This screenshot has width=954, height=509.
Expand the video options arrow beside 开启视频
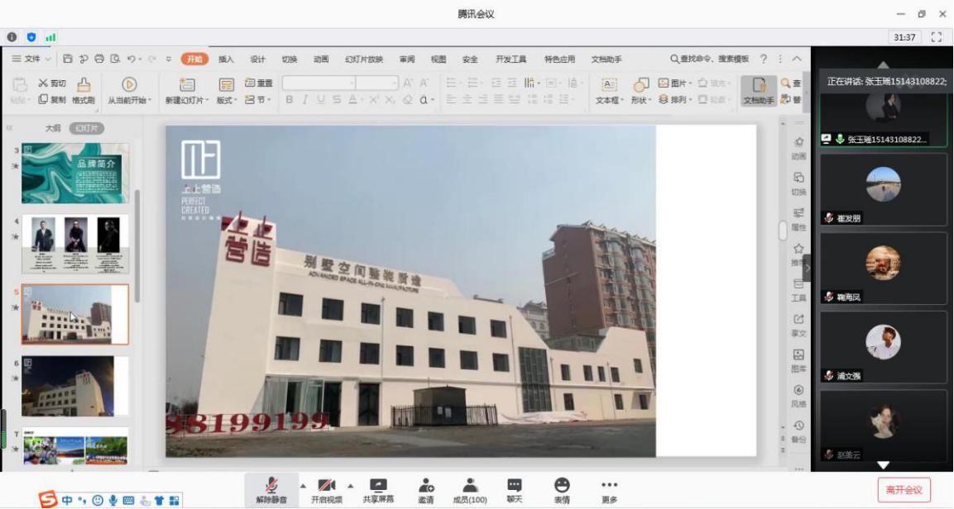351,485
